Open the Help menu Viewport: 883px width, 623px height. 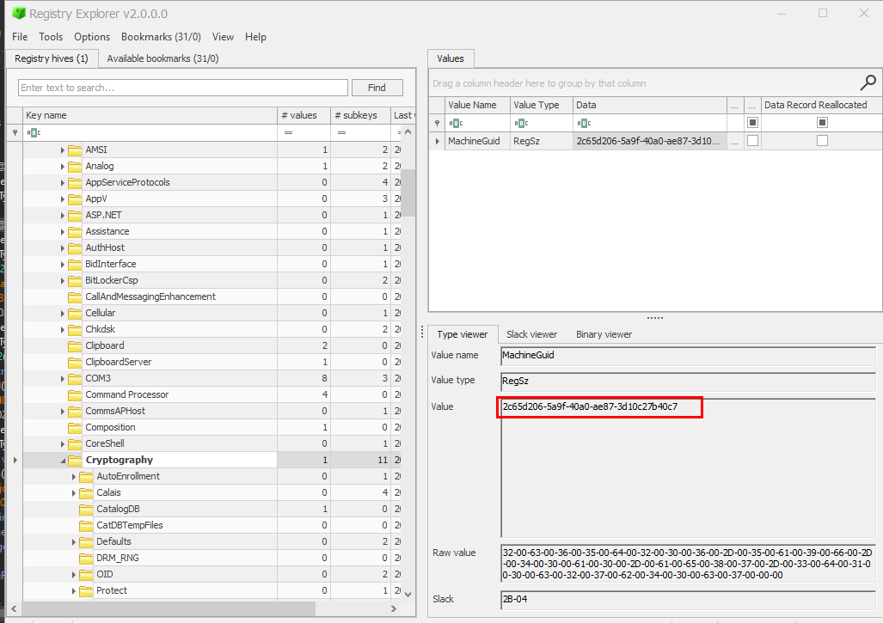coord(255,37)
